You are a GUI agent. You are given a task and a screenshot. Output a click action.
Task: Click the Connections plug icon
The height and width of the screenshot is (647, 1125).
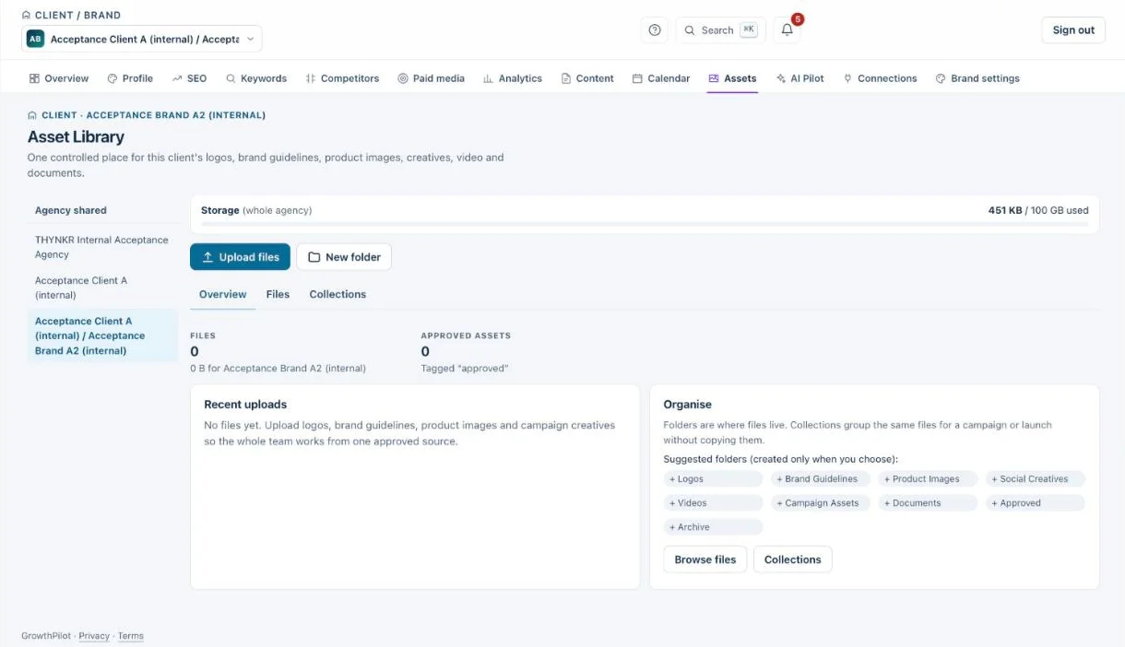[847, 78]
